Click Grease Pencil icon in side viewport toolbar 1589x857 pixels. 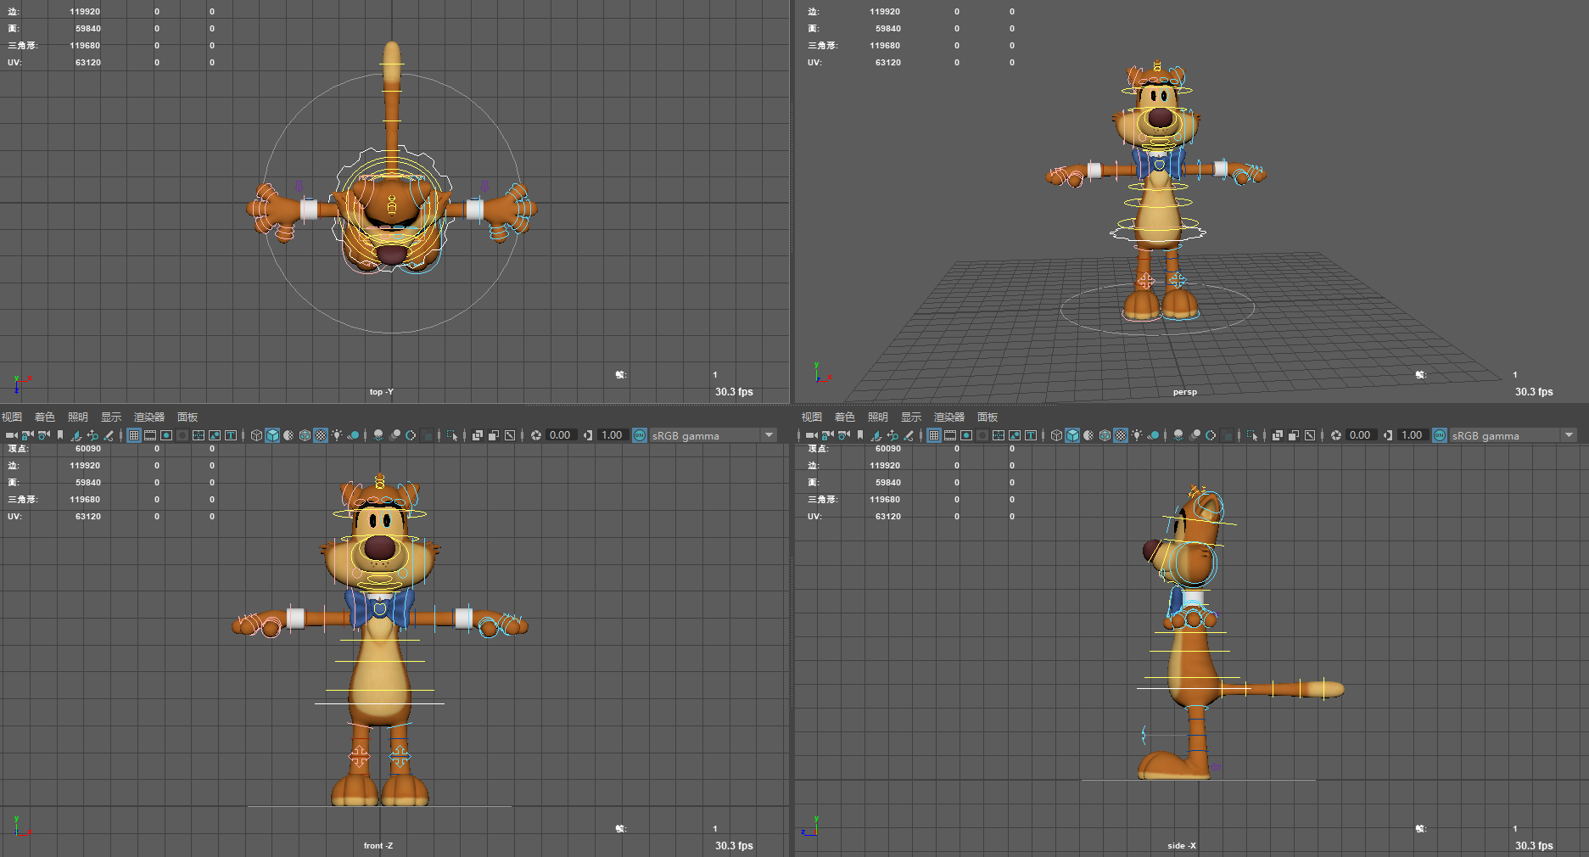point(909,435)
